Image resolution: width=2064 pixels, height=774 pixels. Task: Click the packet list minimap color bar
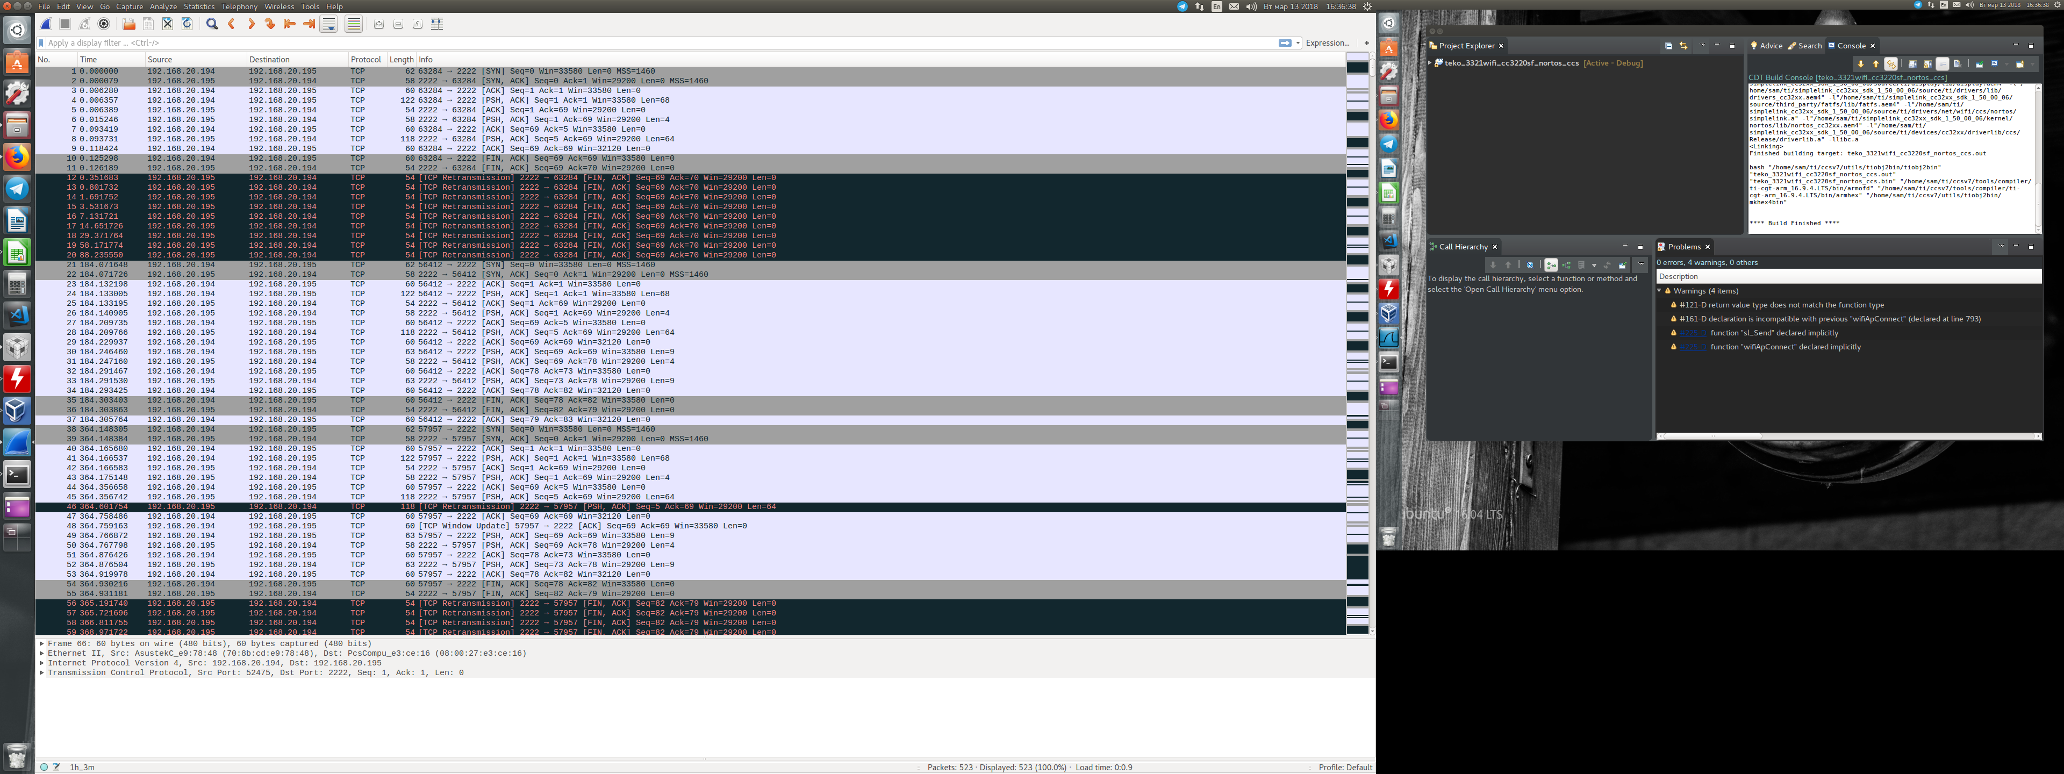[x=1357, y=345]
